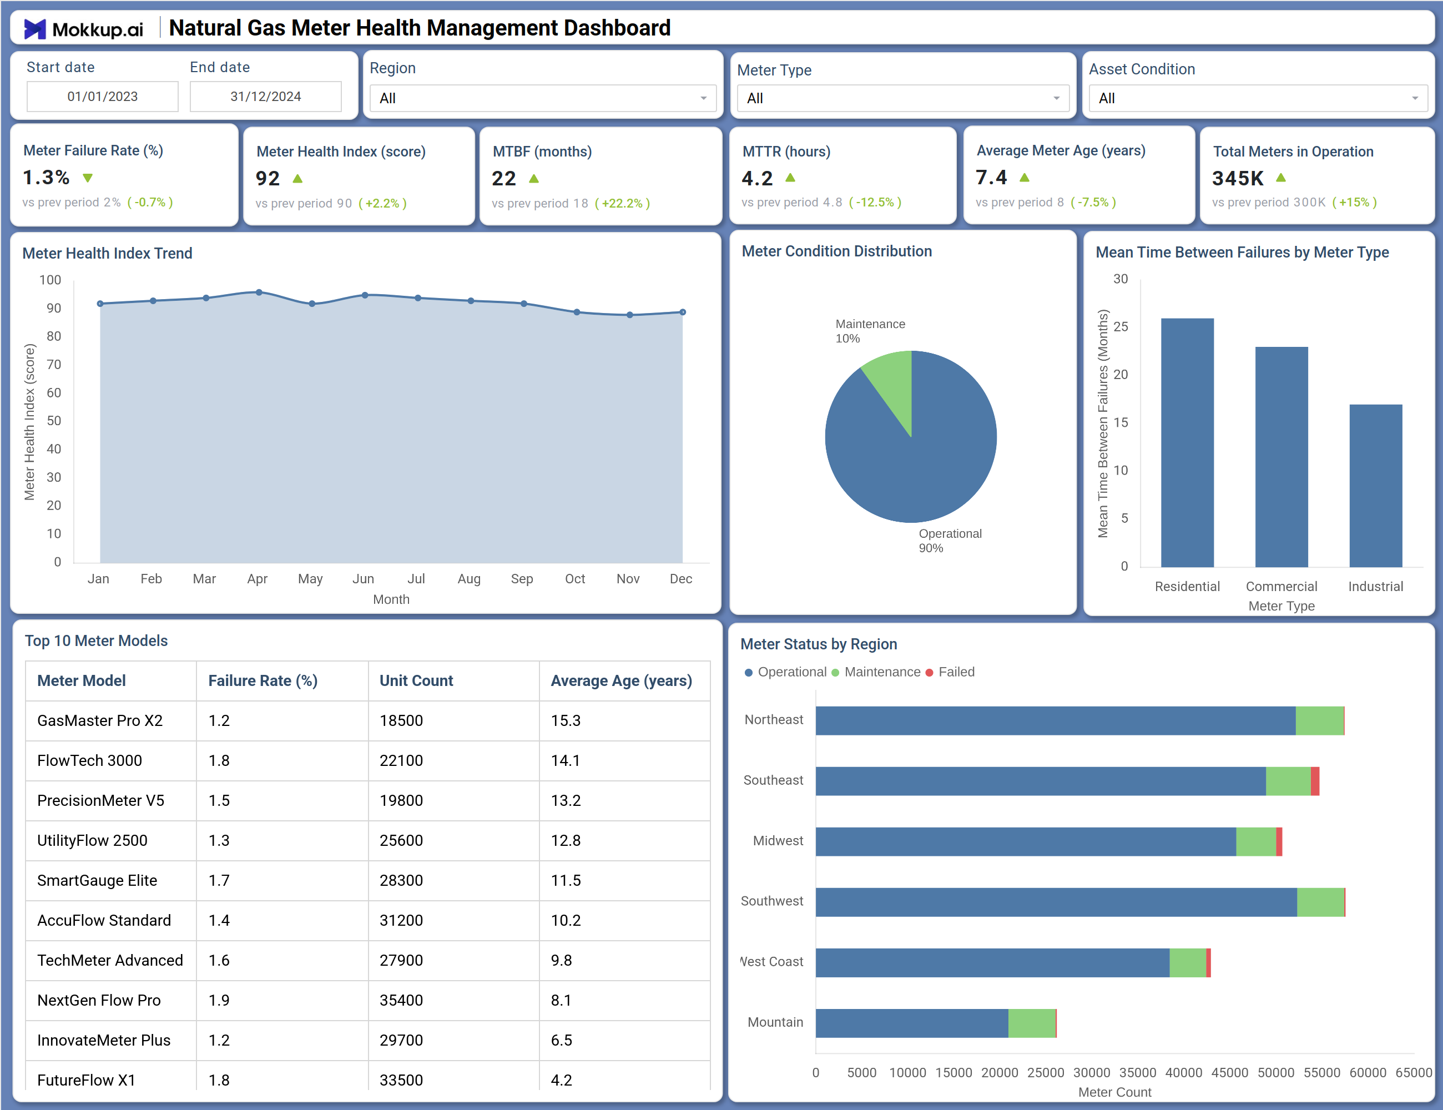Select the NextGen Flow Pro row
The image size is (1443, 1110).
tap(368, 1000)
